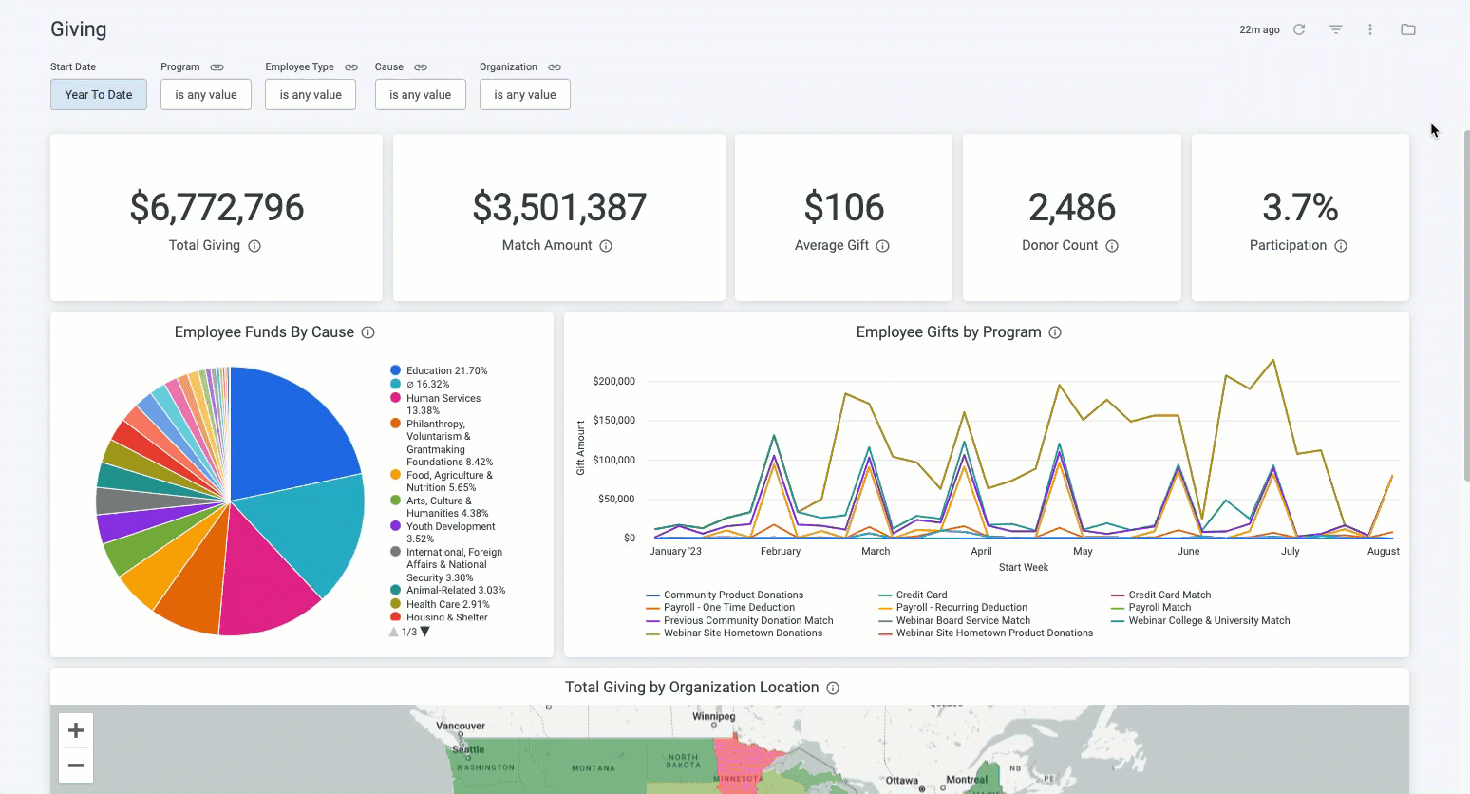Toggle Payroll - Recurring Deduction series
Screen dimensions: 1470x794
pyautogui.click(x=953, y=608)
